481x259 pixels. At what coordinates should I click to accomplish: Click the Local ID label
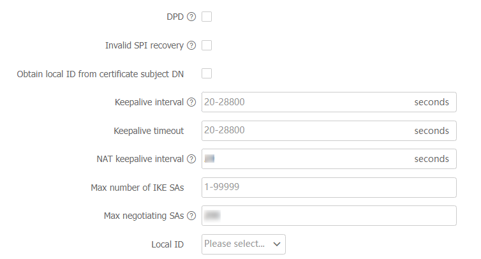[167, 244]
